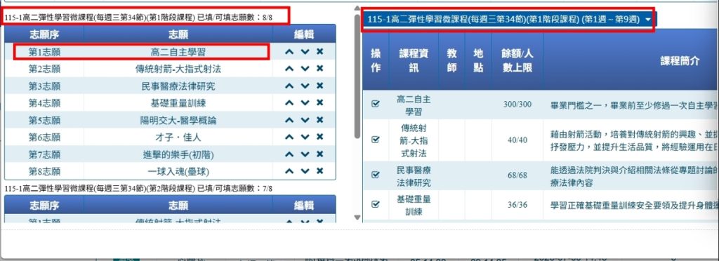Click the 第2階段課程 section heading
Image resolution: width=719 pixels, height=261 pixels.
point(138,188)
